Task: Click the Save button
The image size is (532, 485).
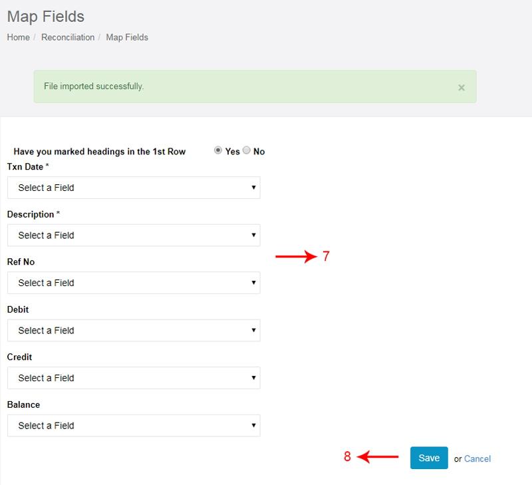Action: pyautogui.click(x=429, y=458)
